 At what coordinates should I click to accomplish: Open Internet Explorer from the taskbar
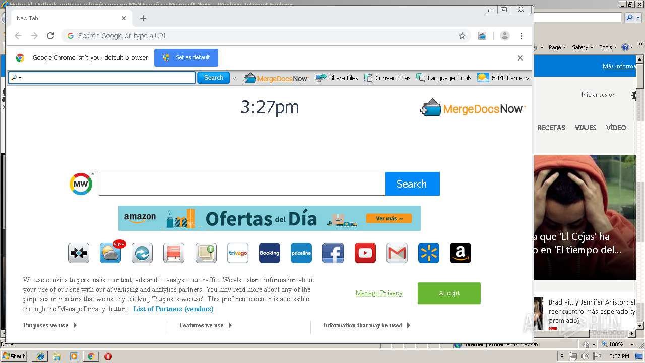click(x=40, y=356)
